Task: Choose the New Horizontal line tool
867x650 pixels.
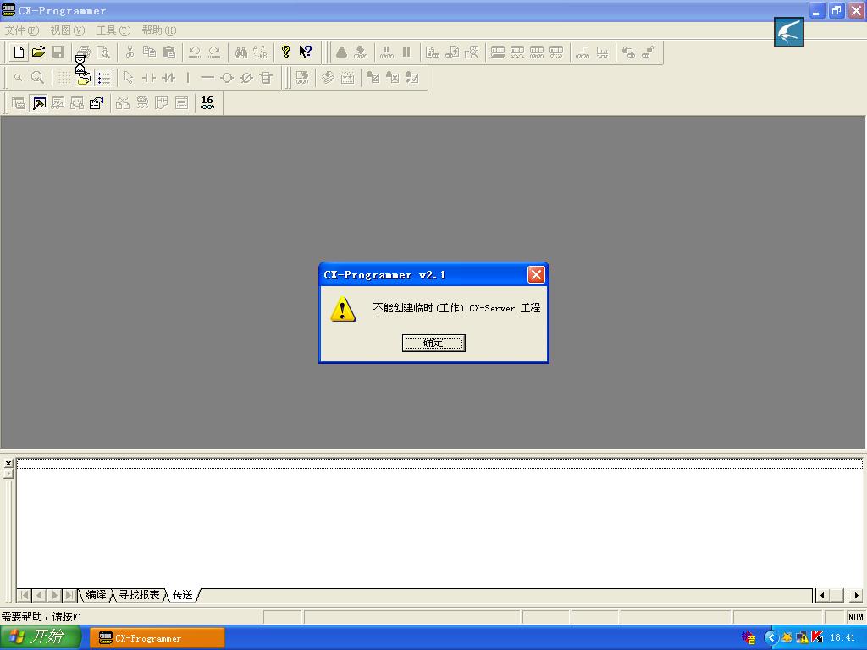Action: (x=207, y=77)
